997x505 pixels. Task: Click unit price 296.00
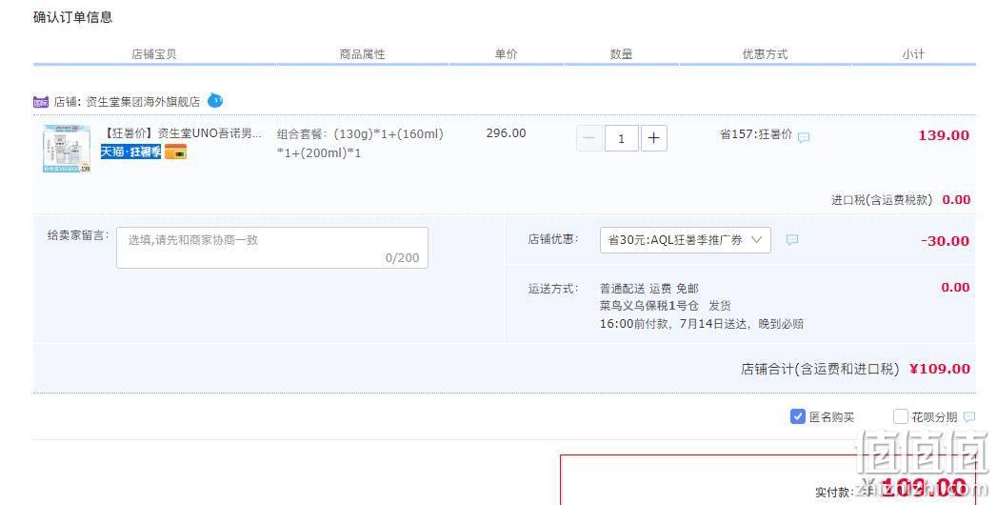pos(507,133)
